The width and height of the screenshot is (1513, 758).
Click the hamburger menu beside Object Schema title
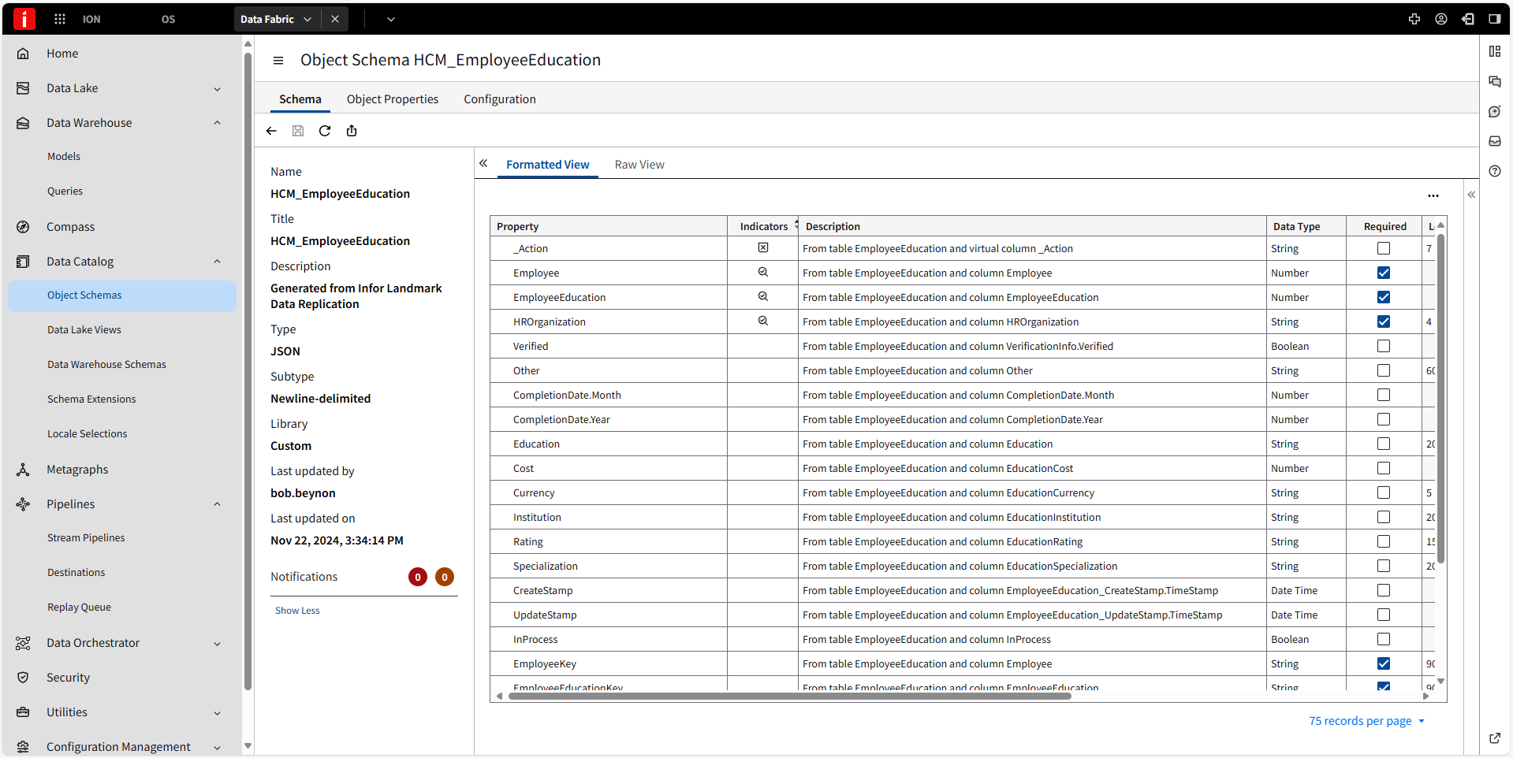pyautogui.click(x=278, y=61)
